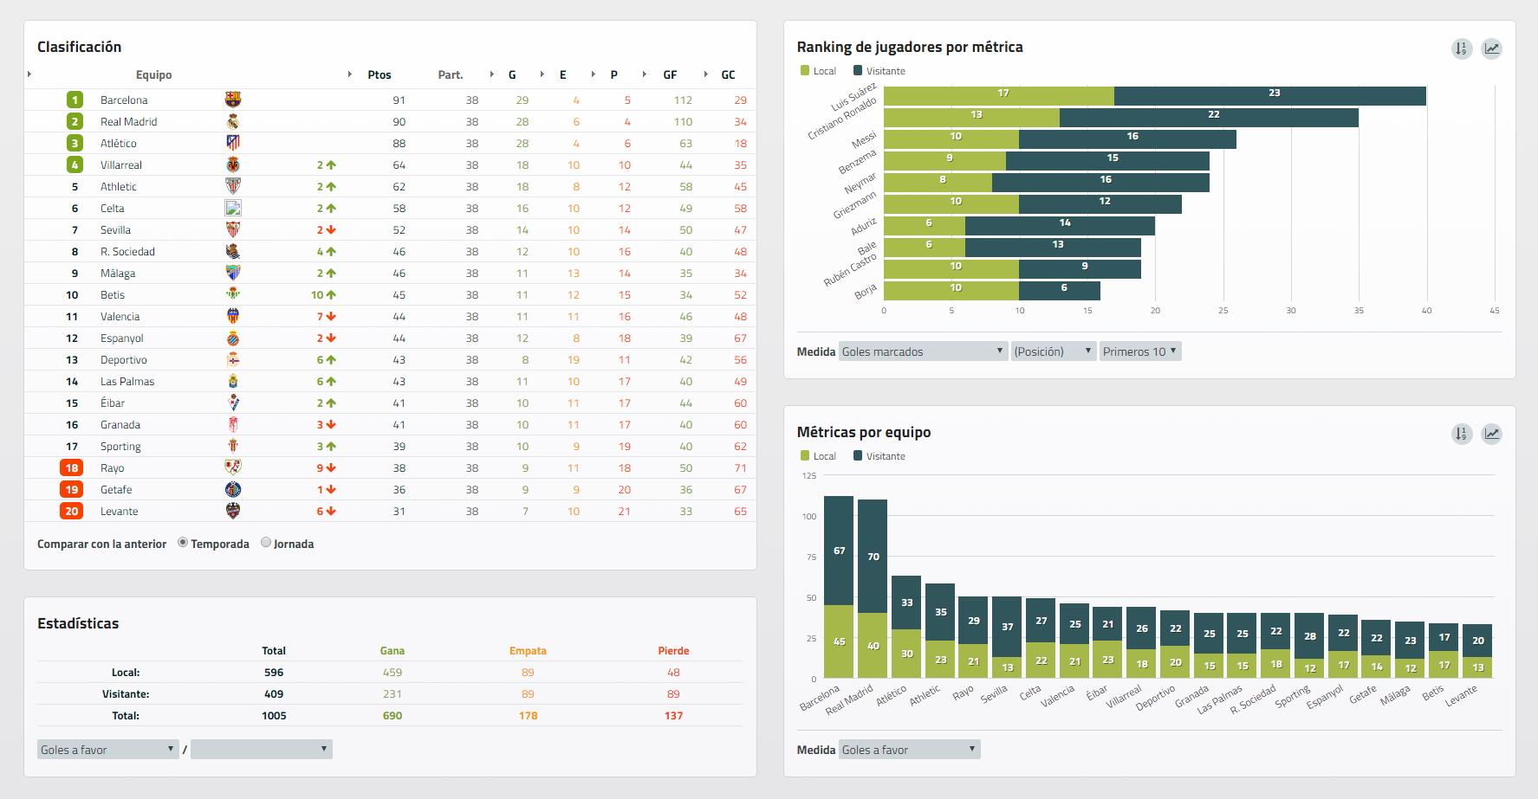Click the Real Madrid crest in the table
Viewport: 1538px width, 799px height.
coord(232,122)
